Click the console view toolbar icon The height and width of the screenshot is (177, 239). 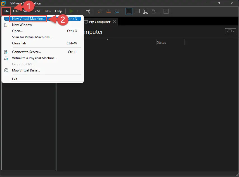point(166,11)
